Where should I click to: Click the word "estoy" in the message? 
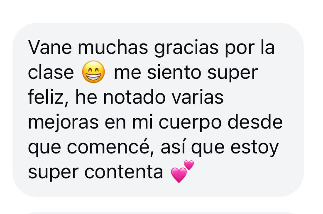tap(254, 148)
